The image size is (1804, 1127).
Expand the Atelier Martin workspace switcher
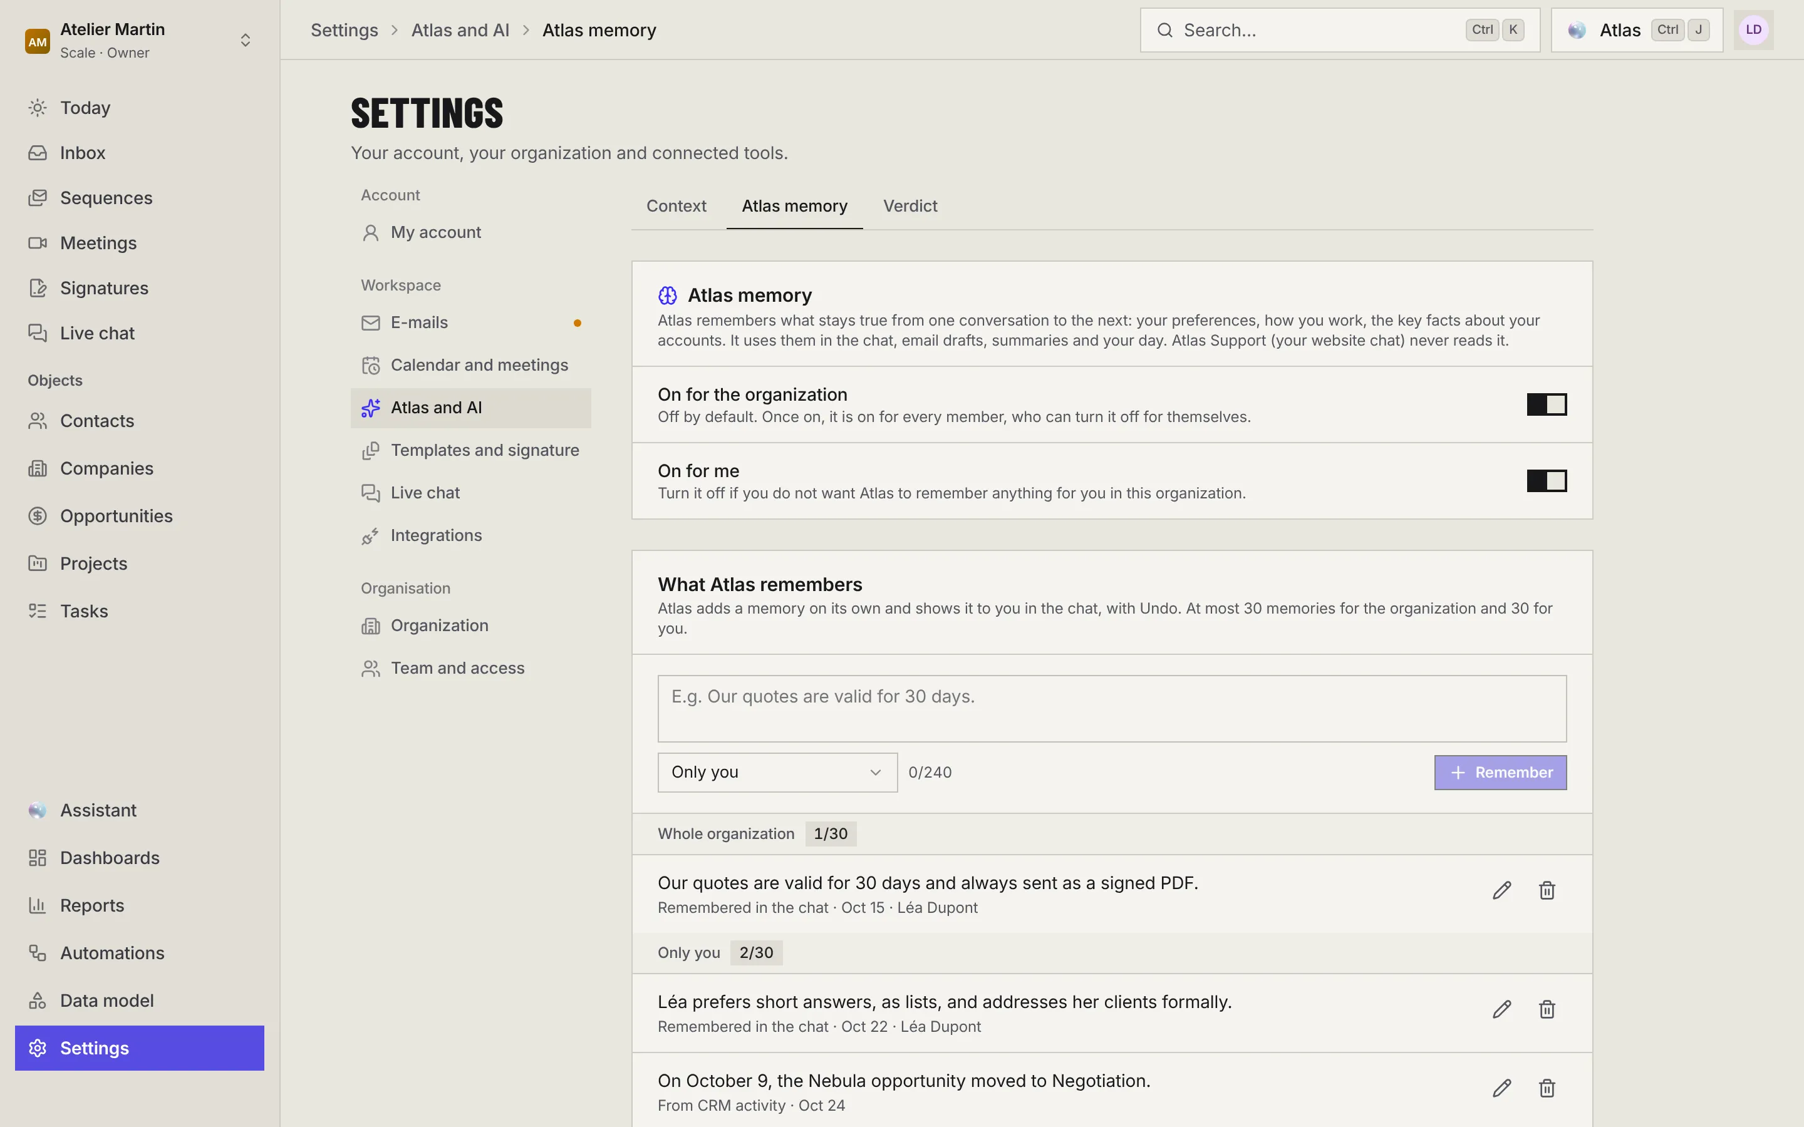140,40
